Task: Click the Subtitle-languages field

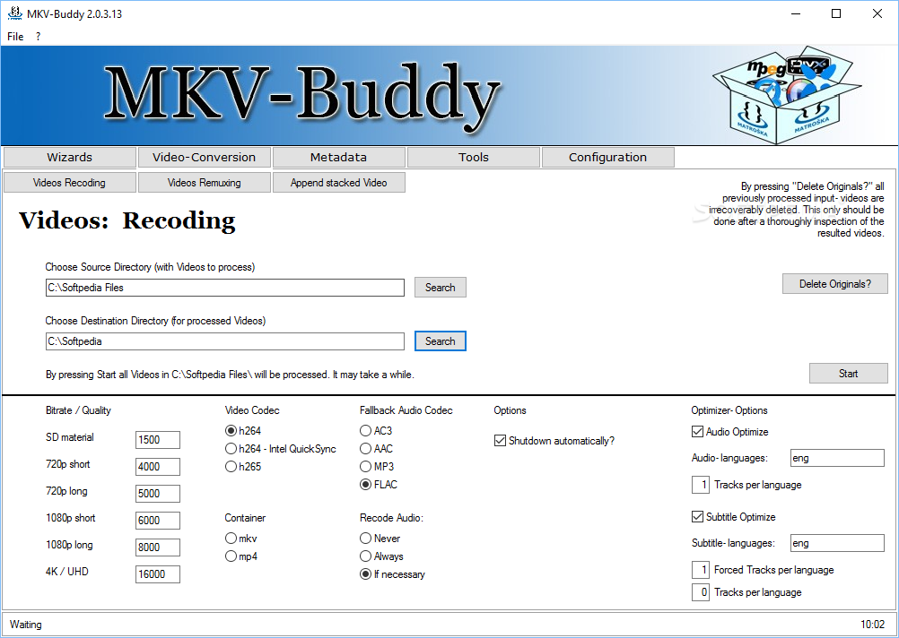Action: (x=837, y=543)
